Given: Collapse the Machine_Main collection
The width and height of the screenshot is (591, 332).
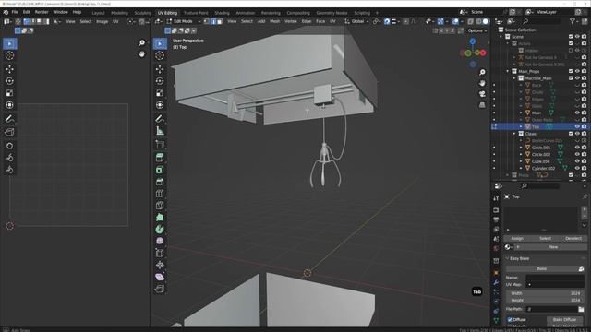Looking at the screenshot, I should (514, 78).
